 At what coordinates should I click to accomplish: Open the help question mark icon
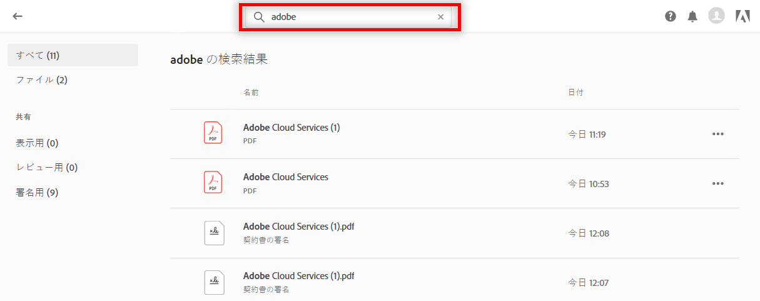click(x=671, y=16)
